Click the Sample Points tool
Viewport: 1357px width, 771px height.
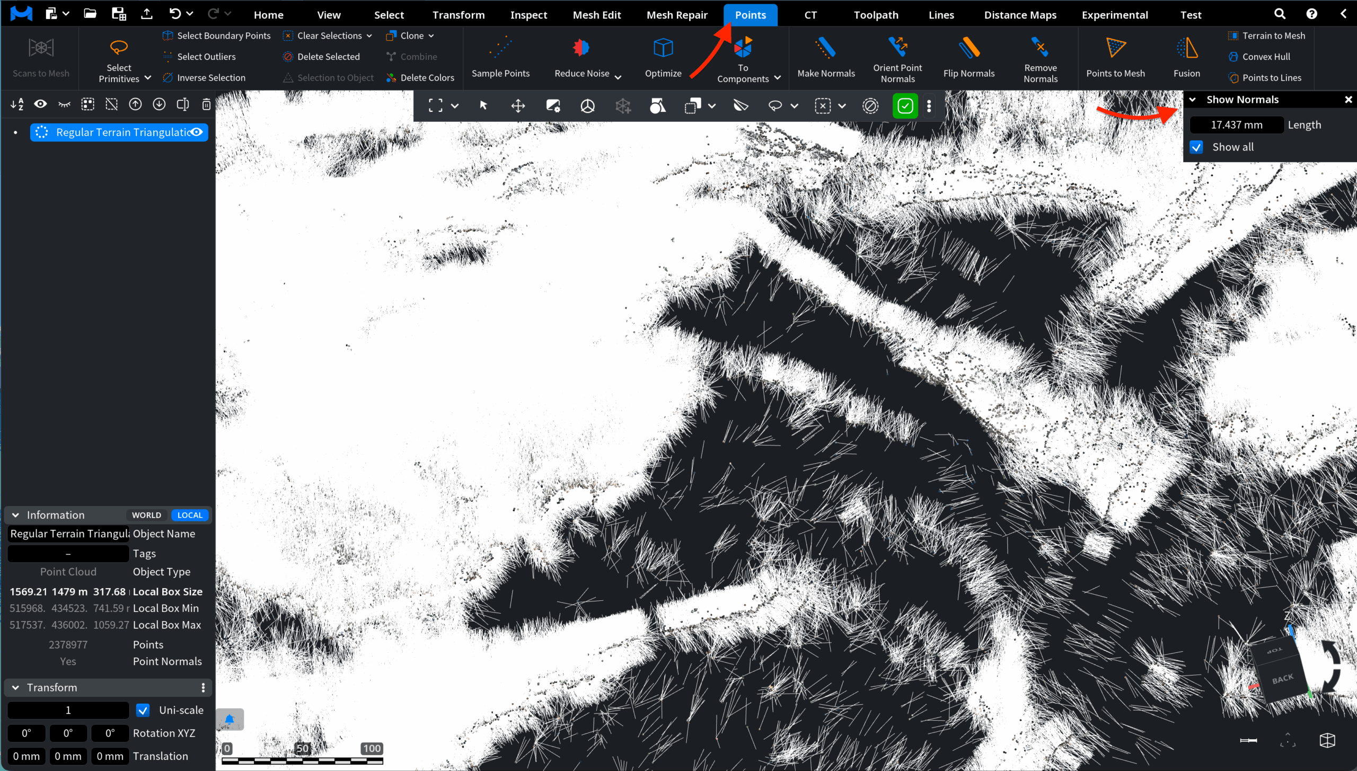500,57
